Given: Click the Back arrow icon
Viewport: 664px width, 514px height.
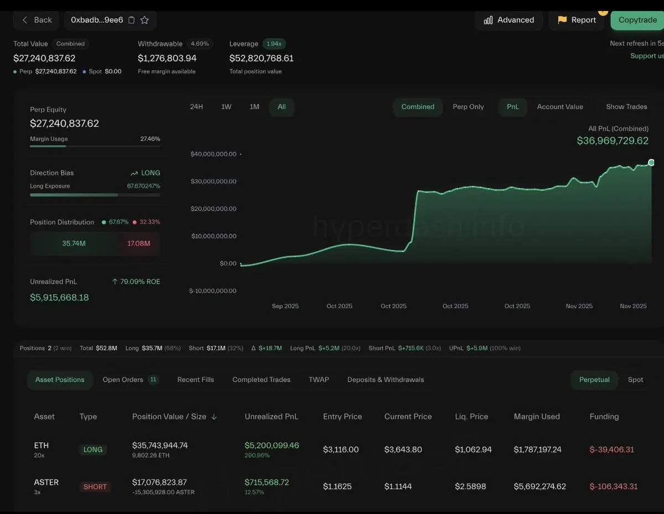Looking at the screenshot, I should point(24,20).
